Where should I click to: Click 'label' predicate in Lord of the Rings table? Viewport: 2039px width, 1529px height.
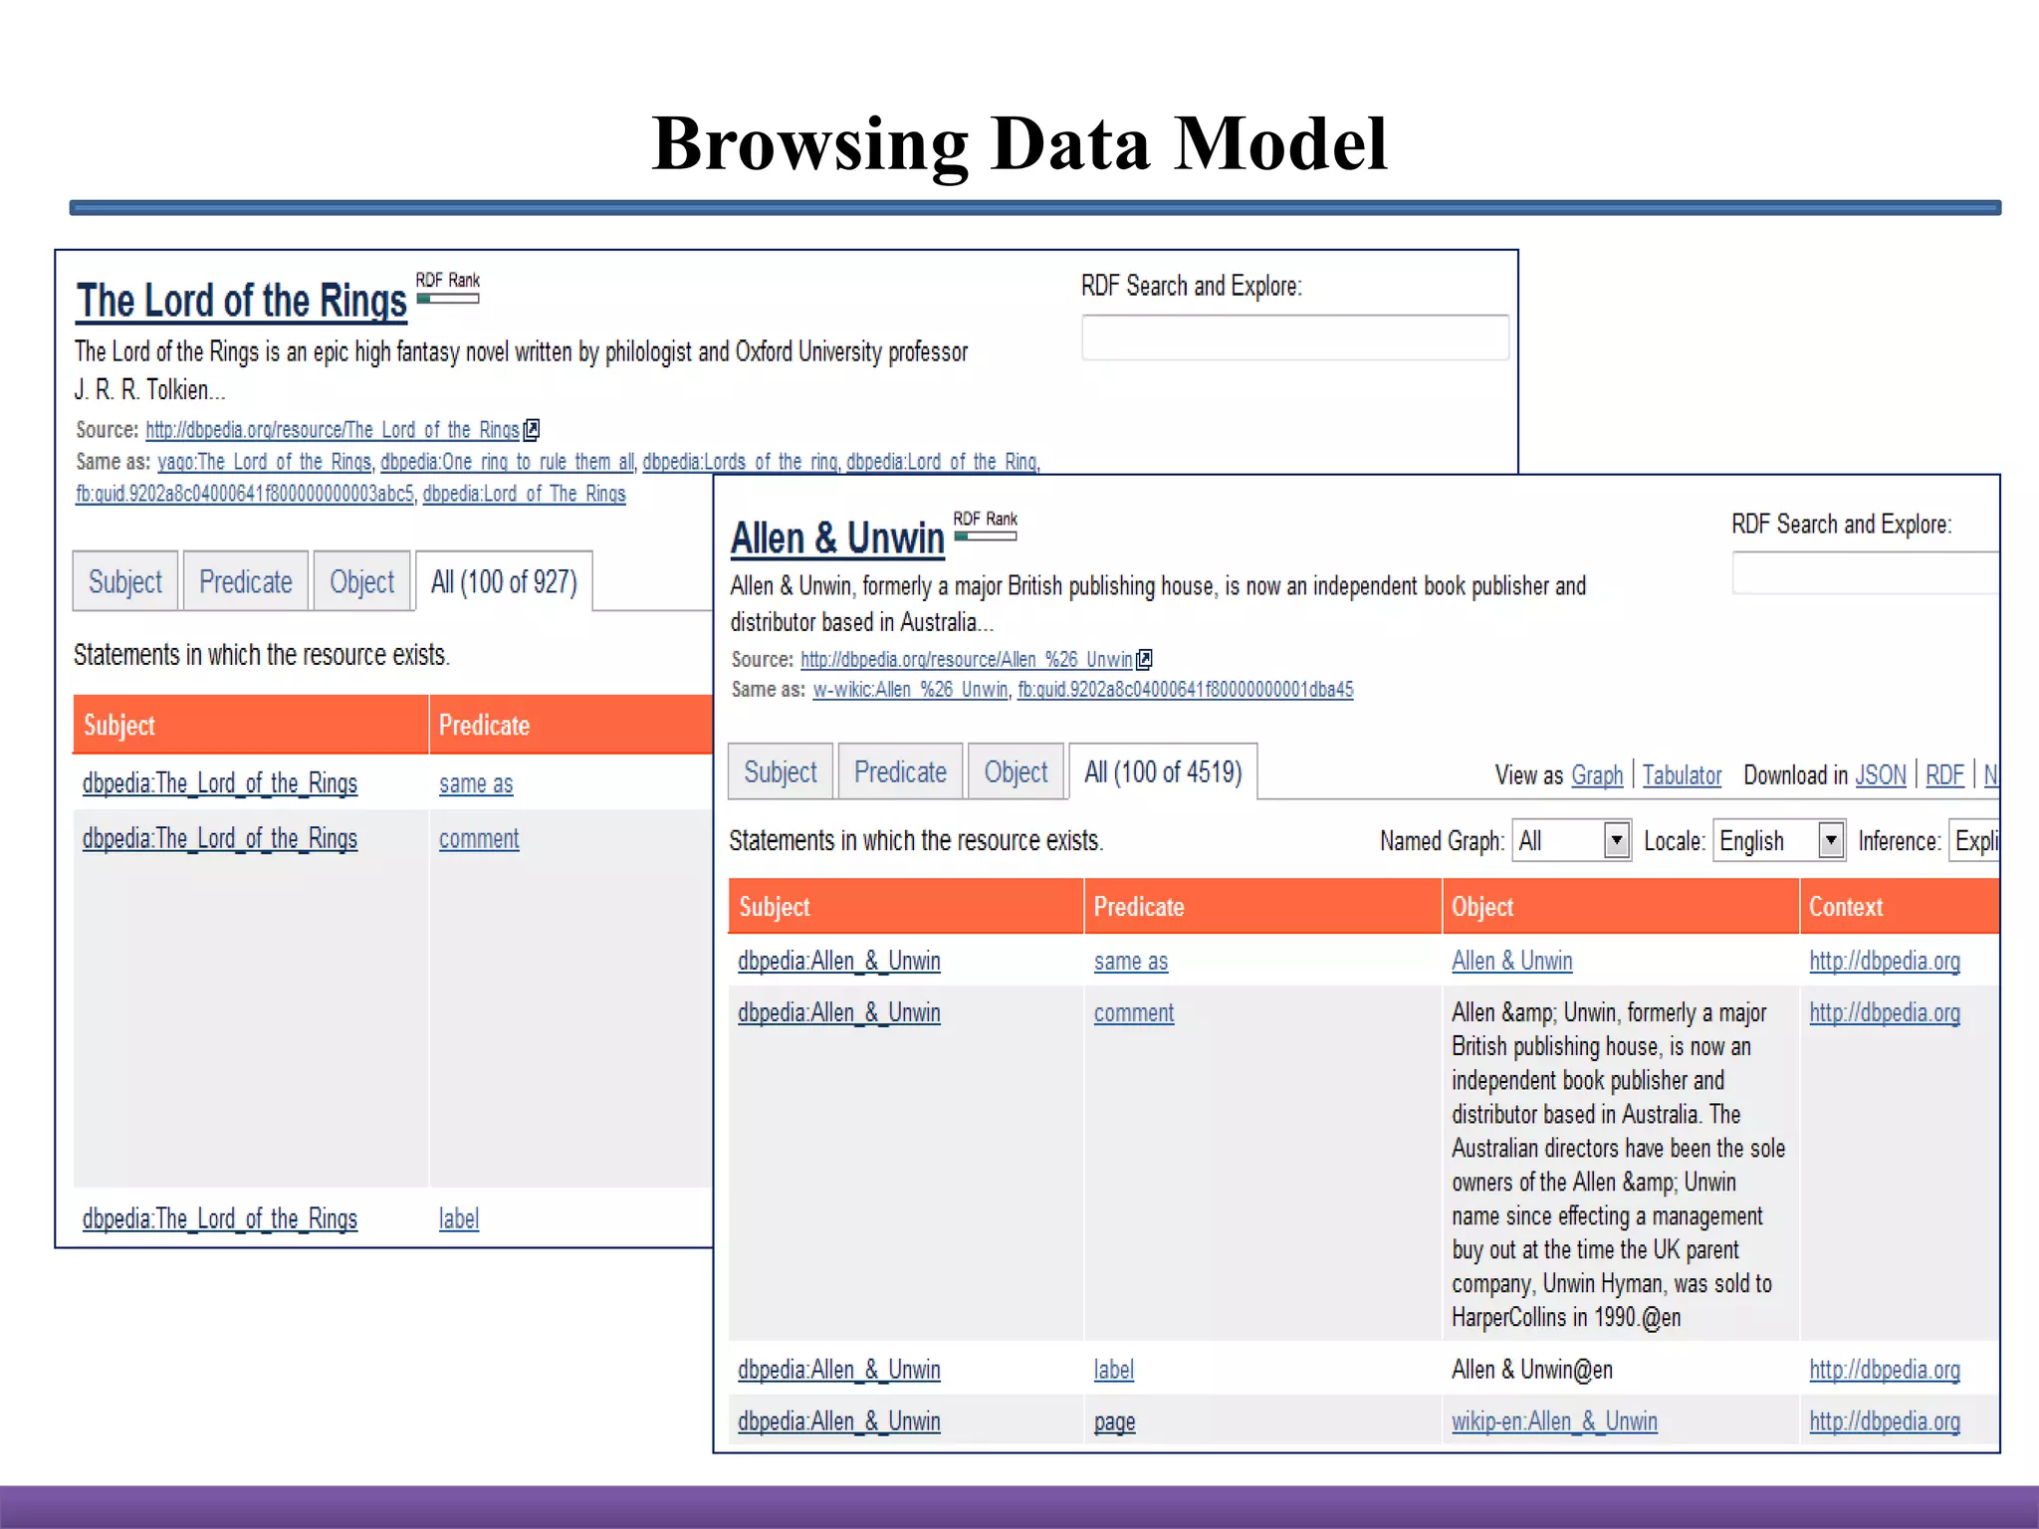459,1218
